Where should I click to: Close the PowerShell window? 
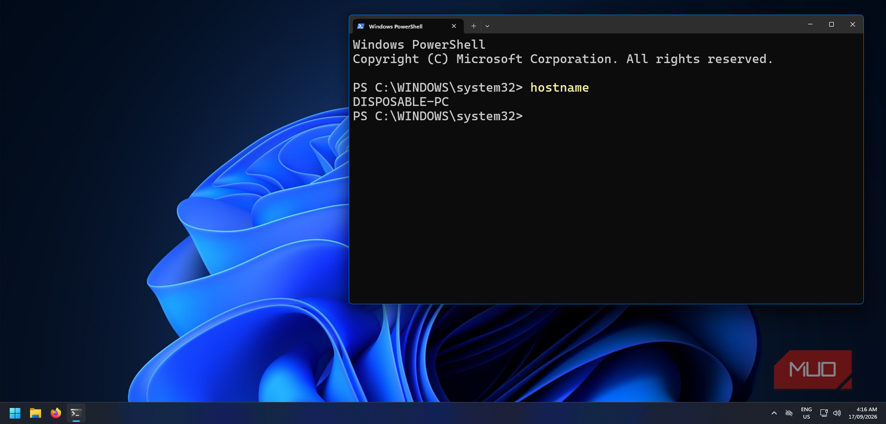(853, 24)
